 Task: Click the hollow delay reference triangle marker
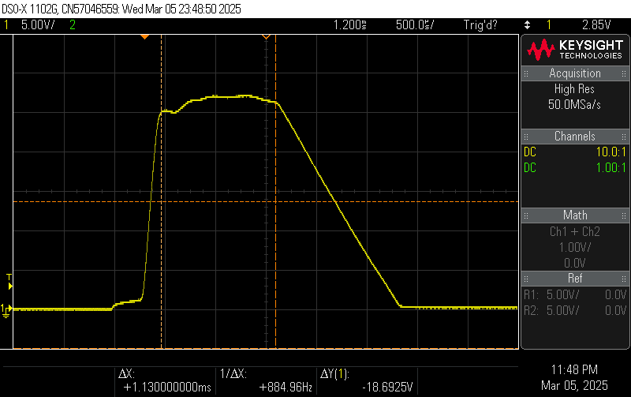point(266,37)
